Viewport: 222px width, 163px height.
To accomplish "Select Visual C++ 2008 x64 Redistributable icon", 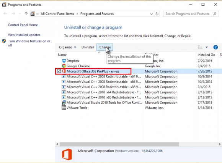I will point(64,76).
